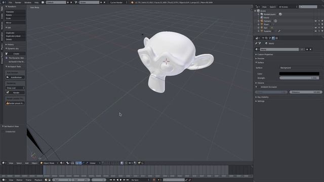Toggle renderability camera icon for Sun row
The image size is (324, 182).
point(322,28)
